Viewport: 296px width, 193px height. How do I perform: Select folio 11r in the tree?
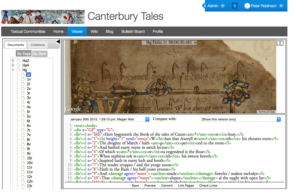click(x=30, y=167)
